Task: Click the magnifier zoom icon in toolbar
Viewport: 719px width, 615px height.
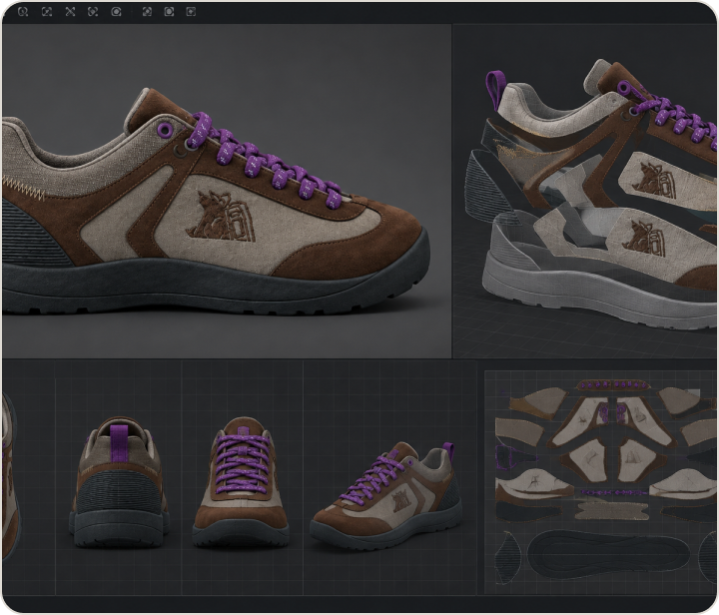Action: click(22, 12)
